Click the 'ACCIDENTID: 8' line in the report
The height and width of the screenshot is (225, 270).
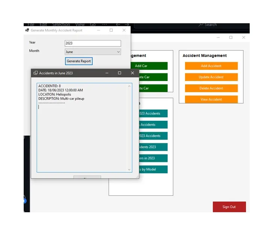(50, 86)
